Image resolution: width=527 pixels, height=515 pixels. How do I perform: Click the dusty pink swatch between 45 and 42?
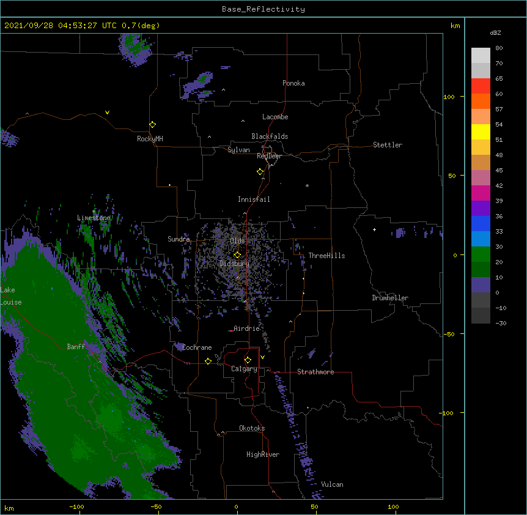[x=481, y=177]
